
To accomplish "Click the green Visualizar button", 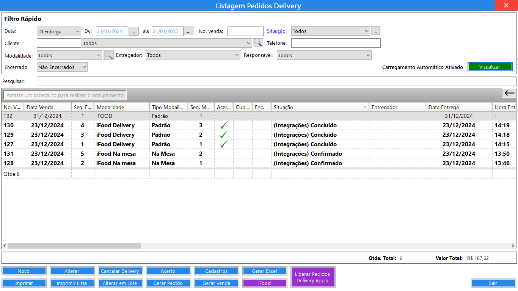I will point(490,67).
